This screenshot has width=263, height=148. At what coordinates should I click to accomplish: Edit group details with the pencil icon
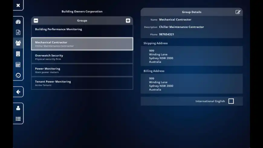pos(238,12)
